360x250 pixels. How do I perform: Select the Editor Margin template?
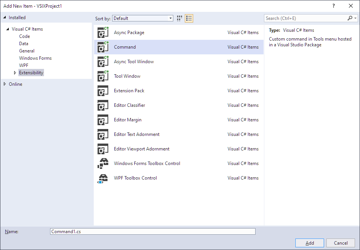[128, 120]
